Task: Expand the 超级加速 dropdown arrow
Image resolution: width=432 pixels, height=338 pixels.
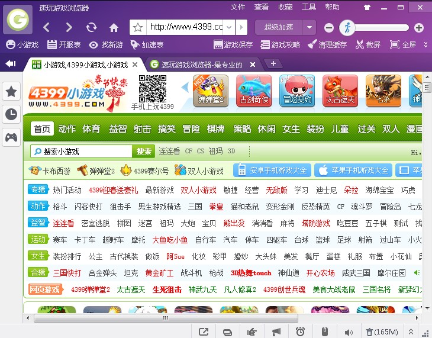Action: click(310, 27)
